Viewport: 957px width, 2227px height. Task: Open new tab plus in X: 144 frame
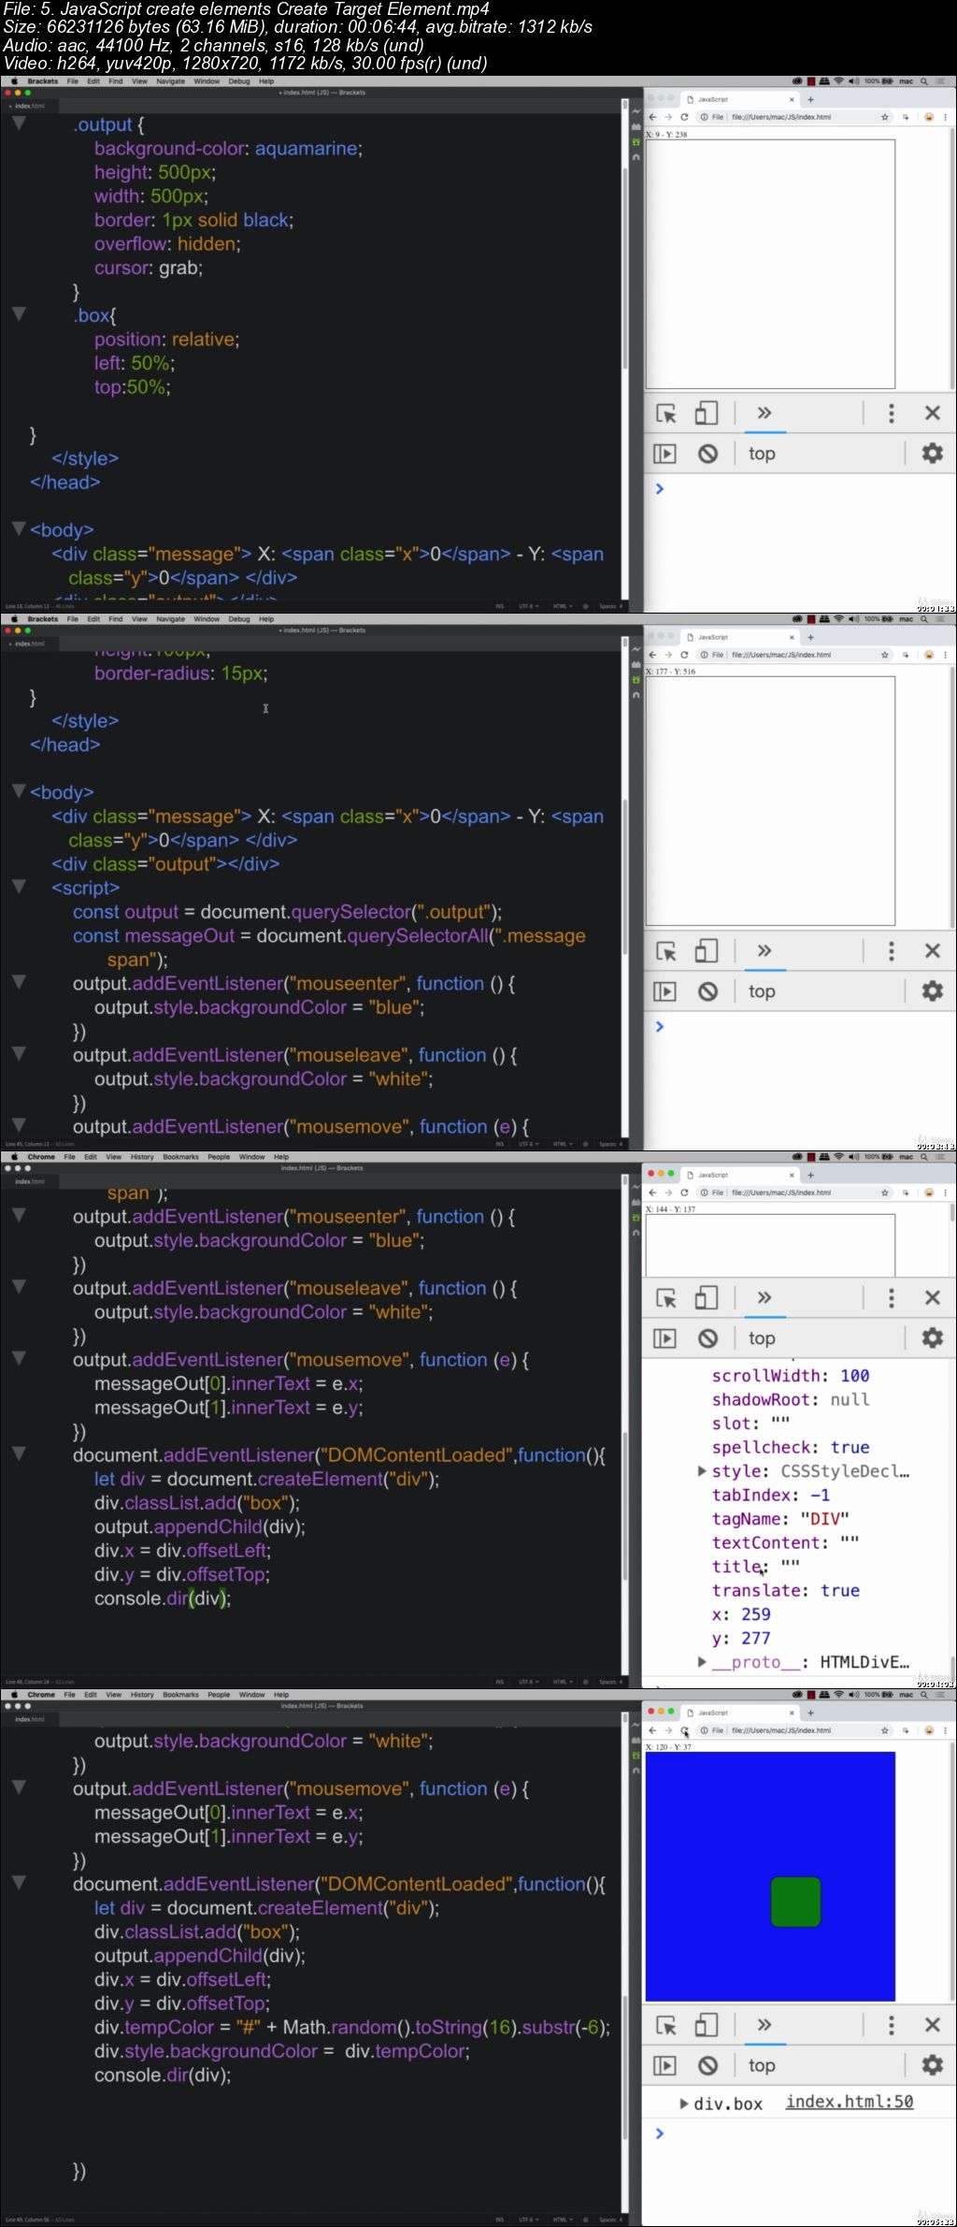point(810,1175)
